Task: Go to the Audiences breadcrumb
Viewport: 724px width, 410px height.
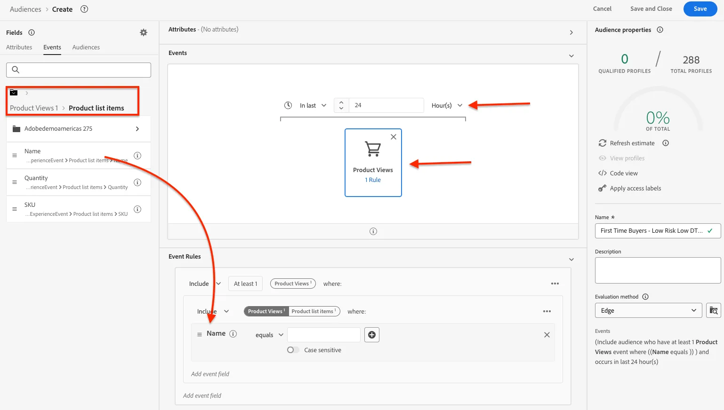Action: tap(25, 9)
